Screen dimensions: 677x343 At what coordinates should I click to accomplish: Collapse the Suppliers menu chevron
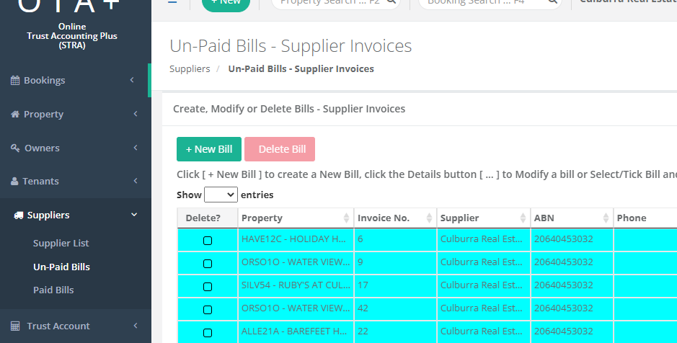(133, 215)
